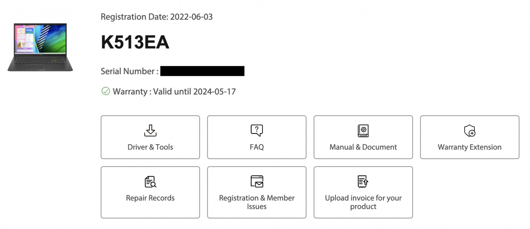
Task: View the Repair Records label
Action: [150, 198]
